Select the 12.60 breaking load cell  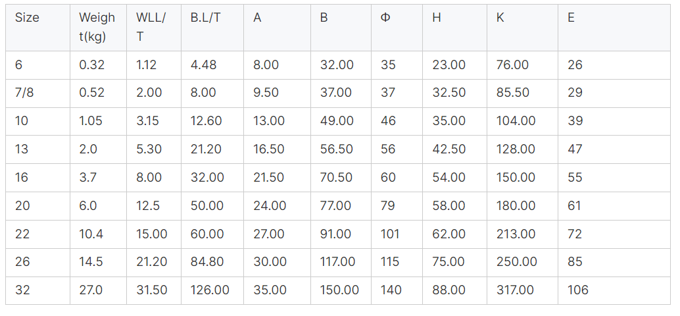(206, 121)
